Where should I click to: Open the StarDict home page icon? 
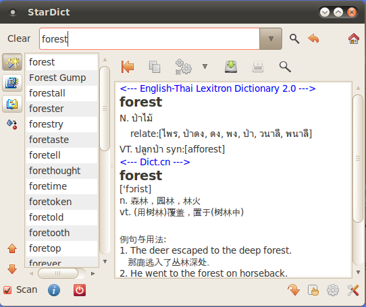click(353, 38)
